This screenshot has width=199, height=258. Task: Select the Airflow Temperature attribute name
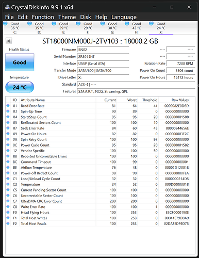[36, 168]
